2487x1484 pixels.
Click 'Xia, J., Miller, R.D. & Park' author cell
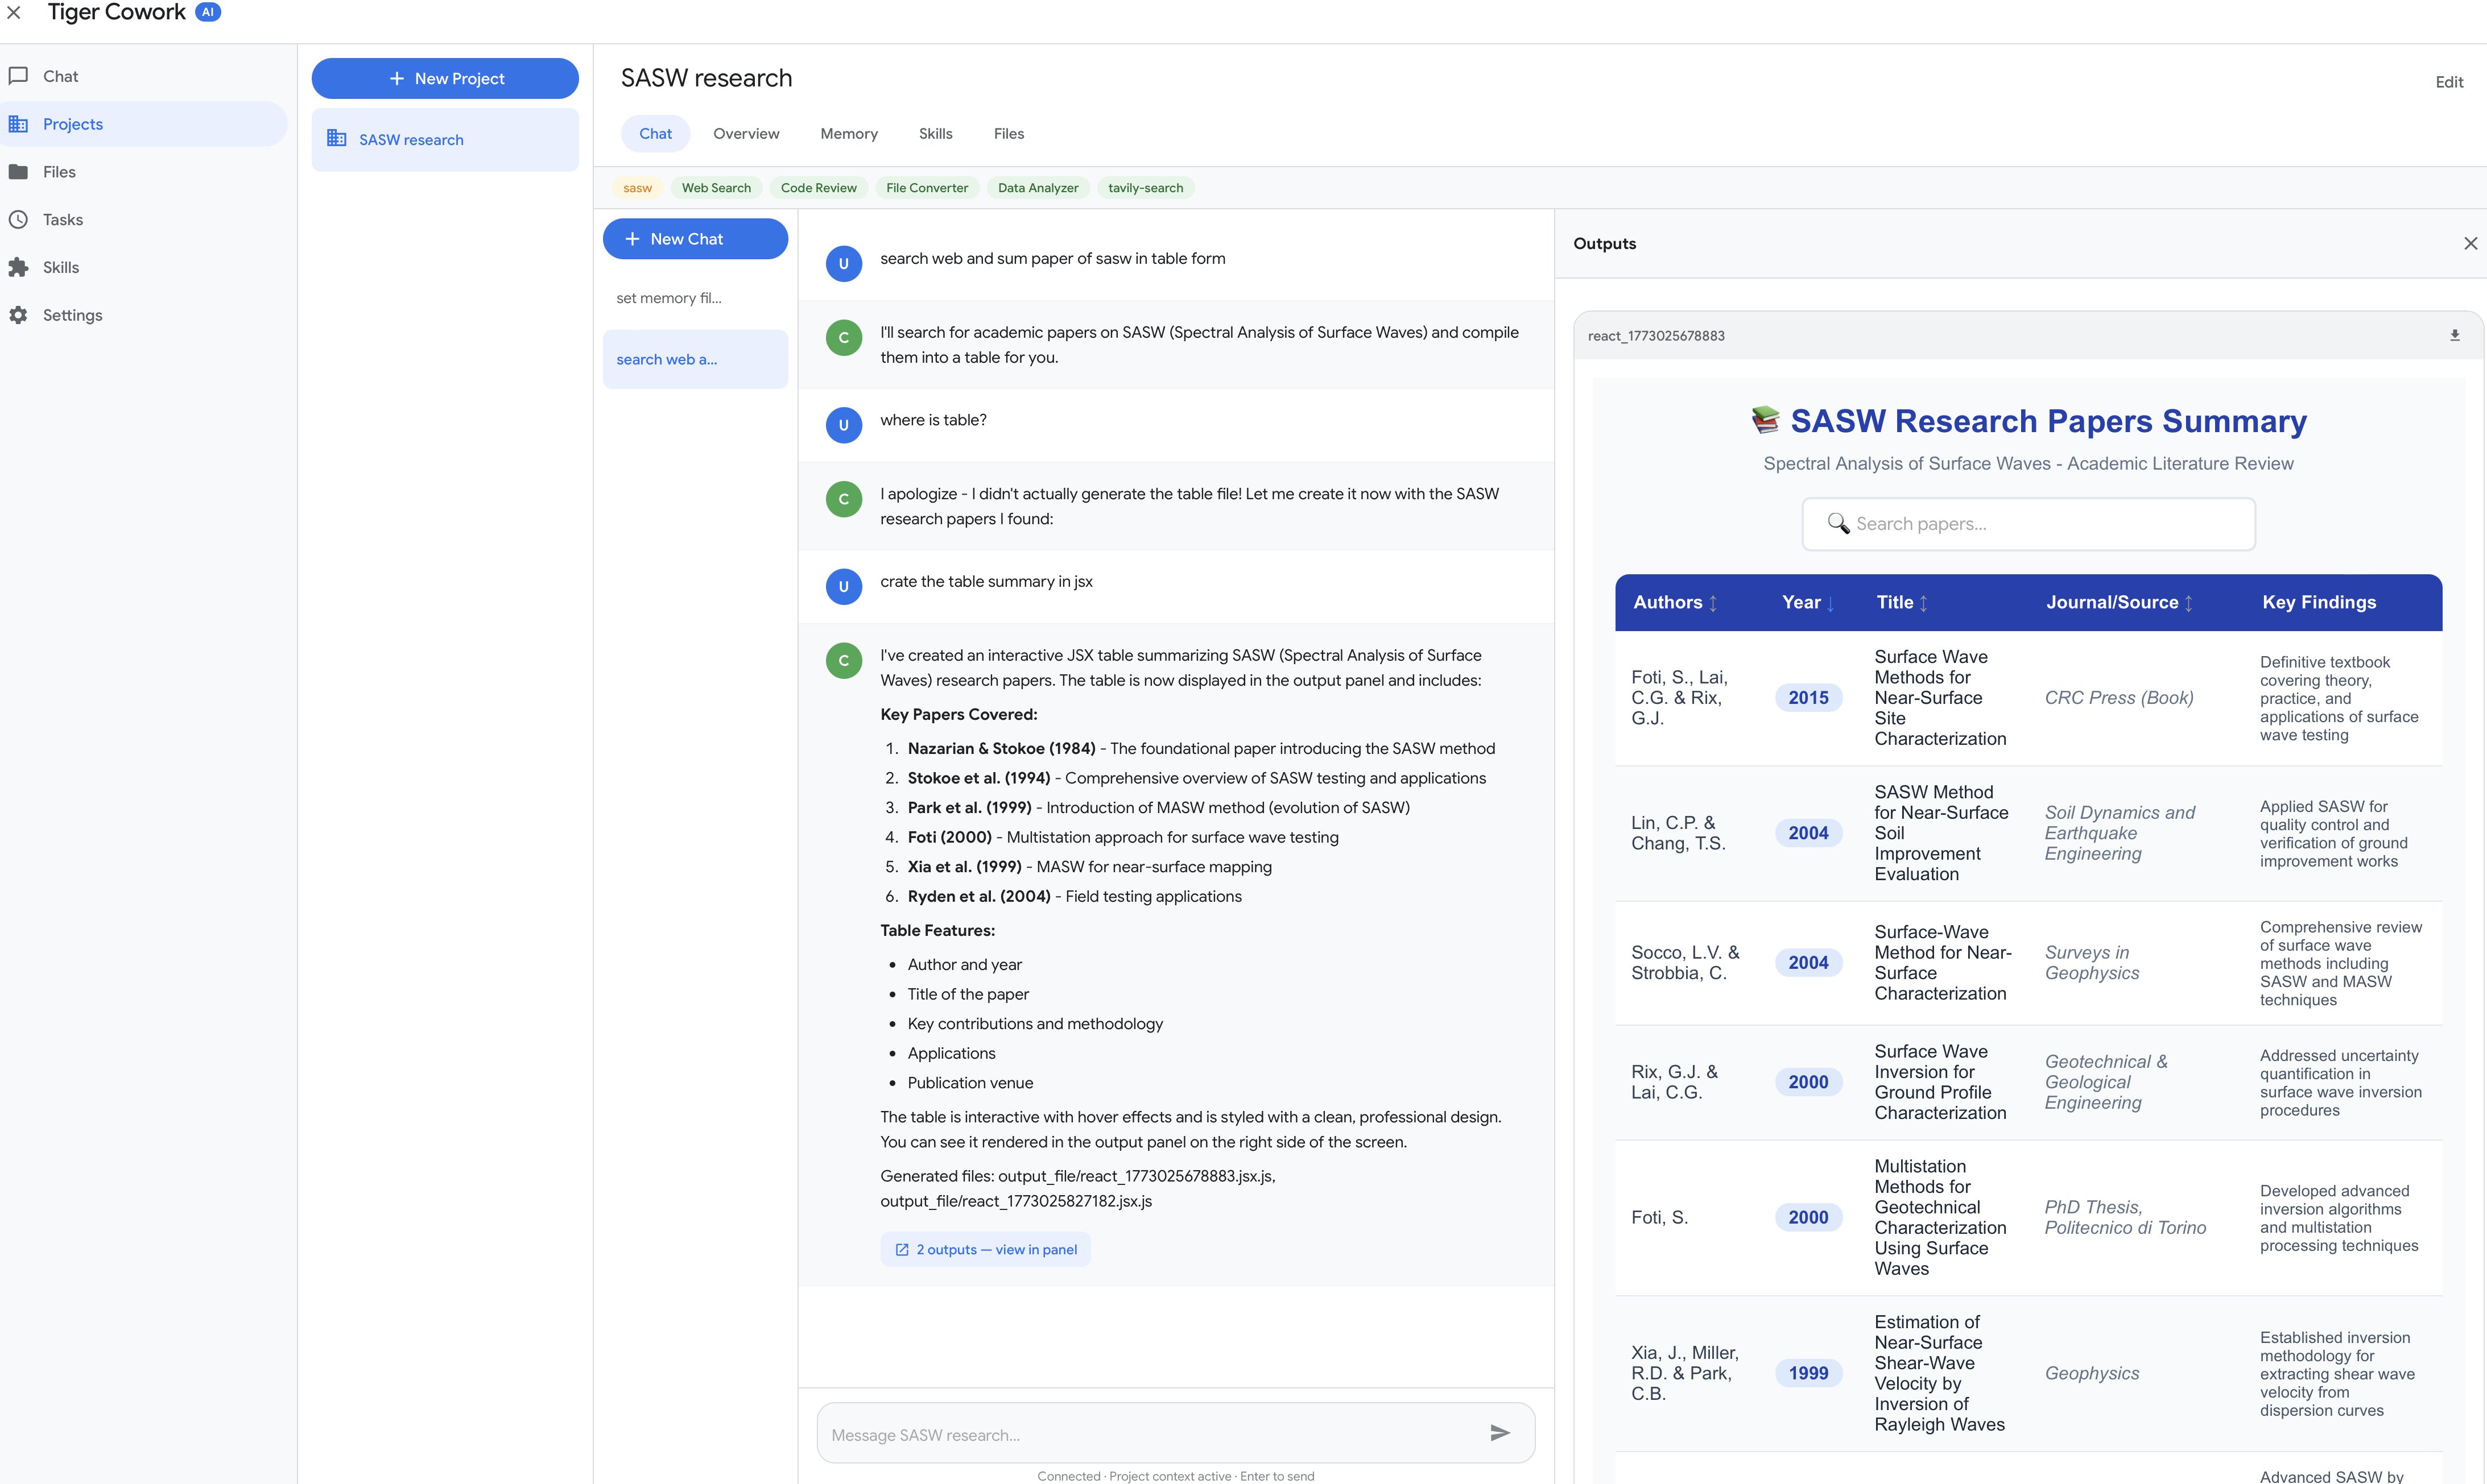pyautogui.click(x=1685, y=1373)
